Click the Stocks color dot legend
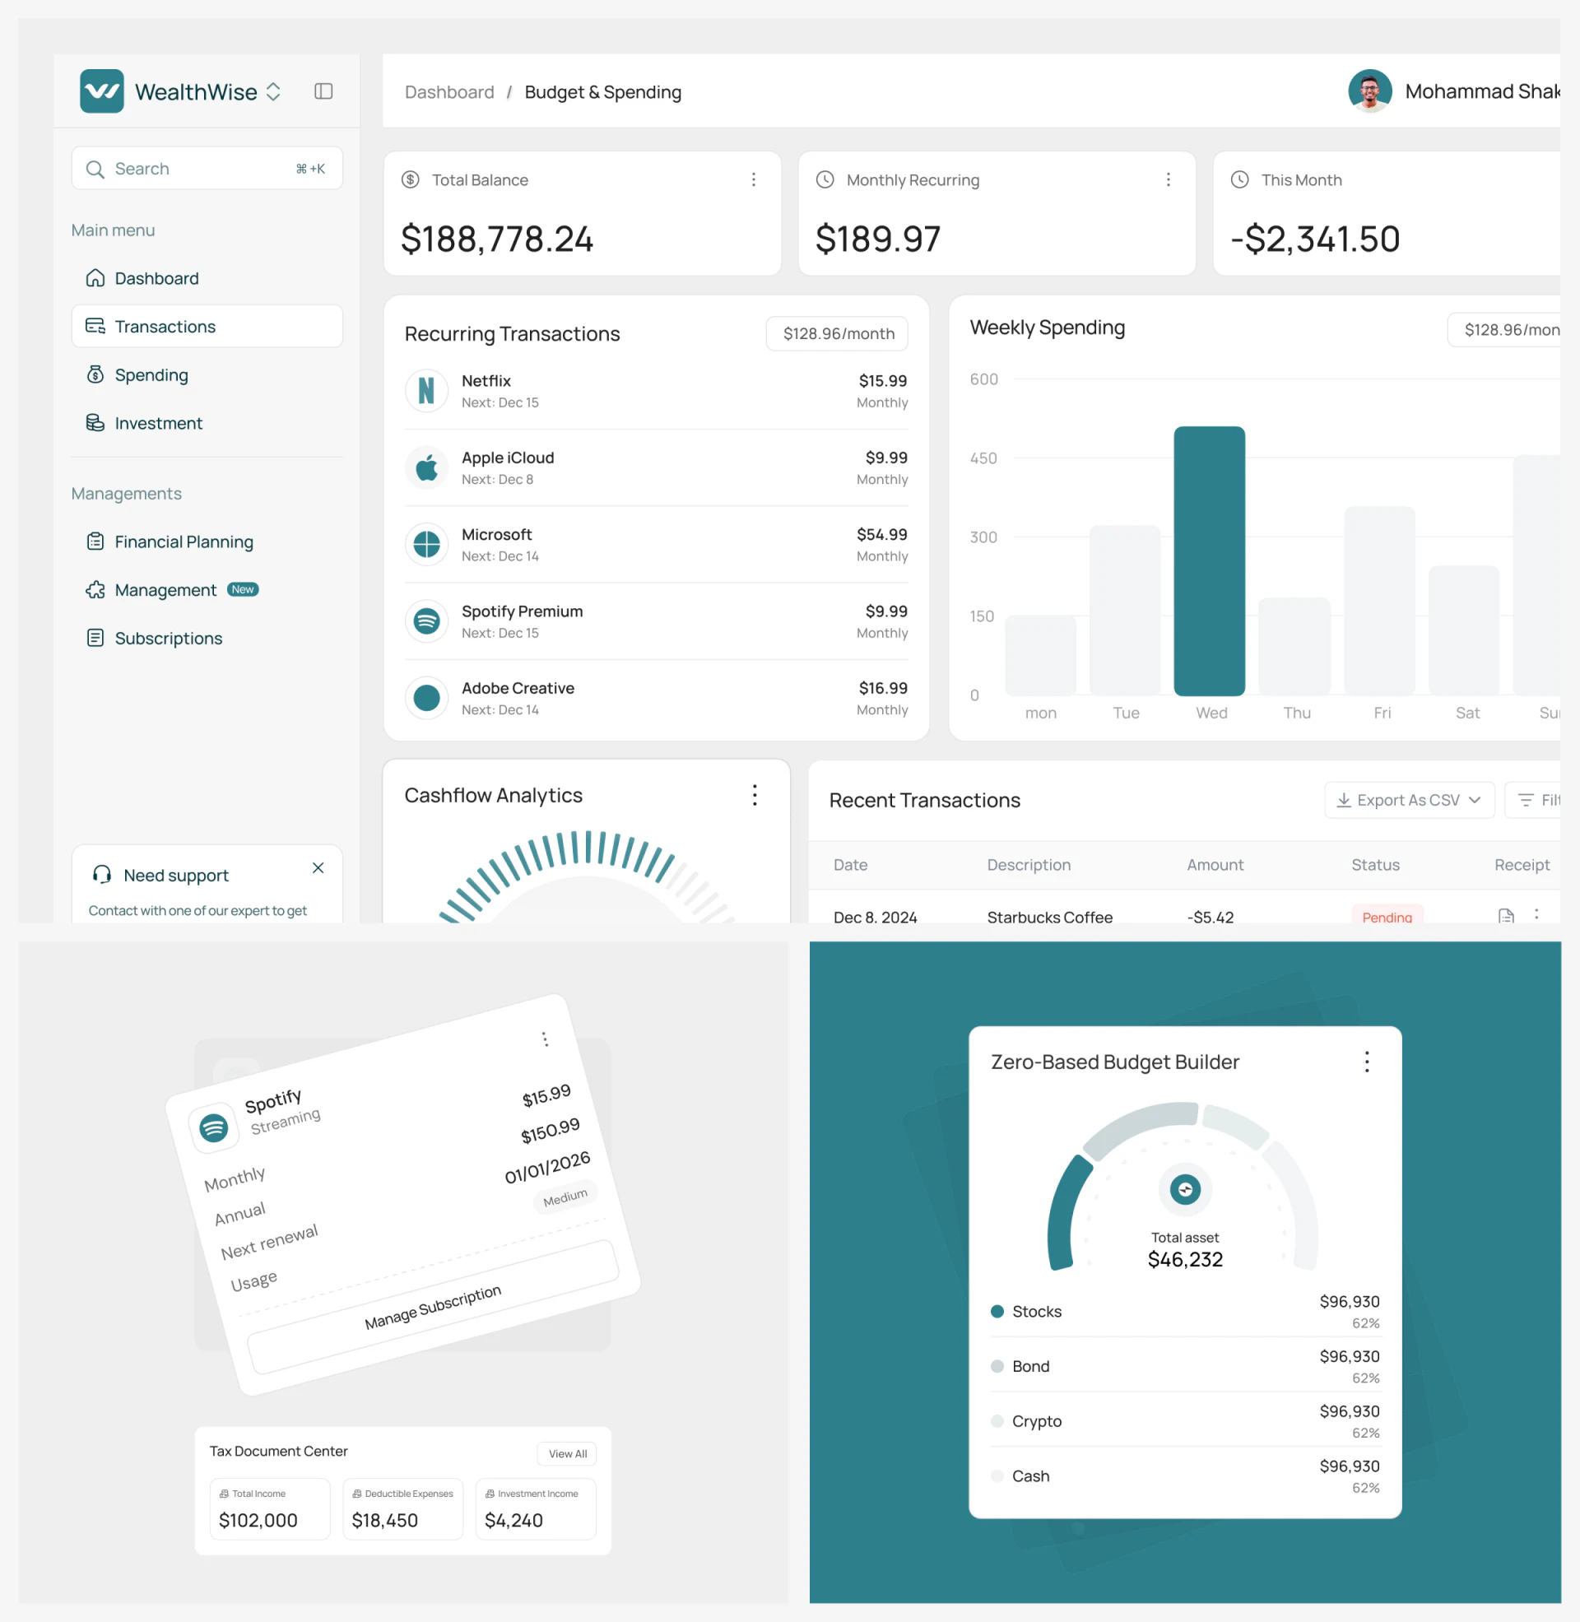 [997, 1312]
